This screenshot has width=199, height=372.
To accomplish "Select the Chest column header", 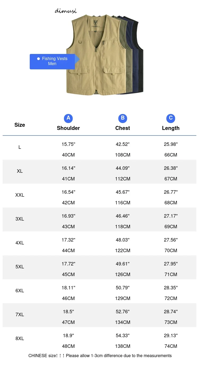I will (123, 128).
